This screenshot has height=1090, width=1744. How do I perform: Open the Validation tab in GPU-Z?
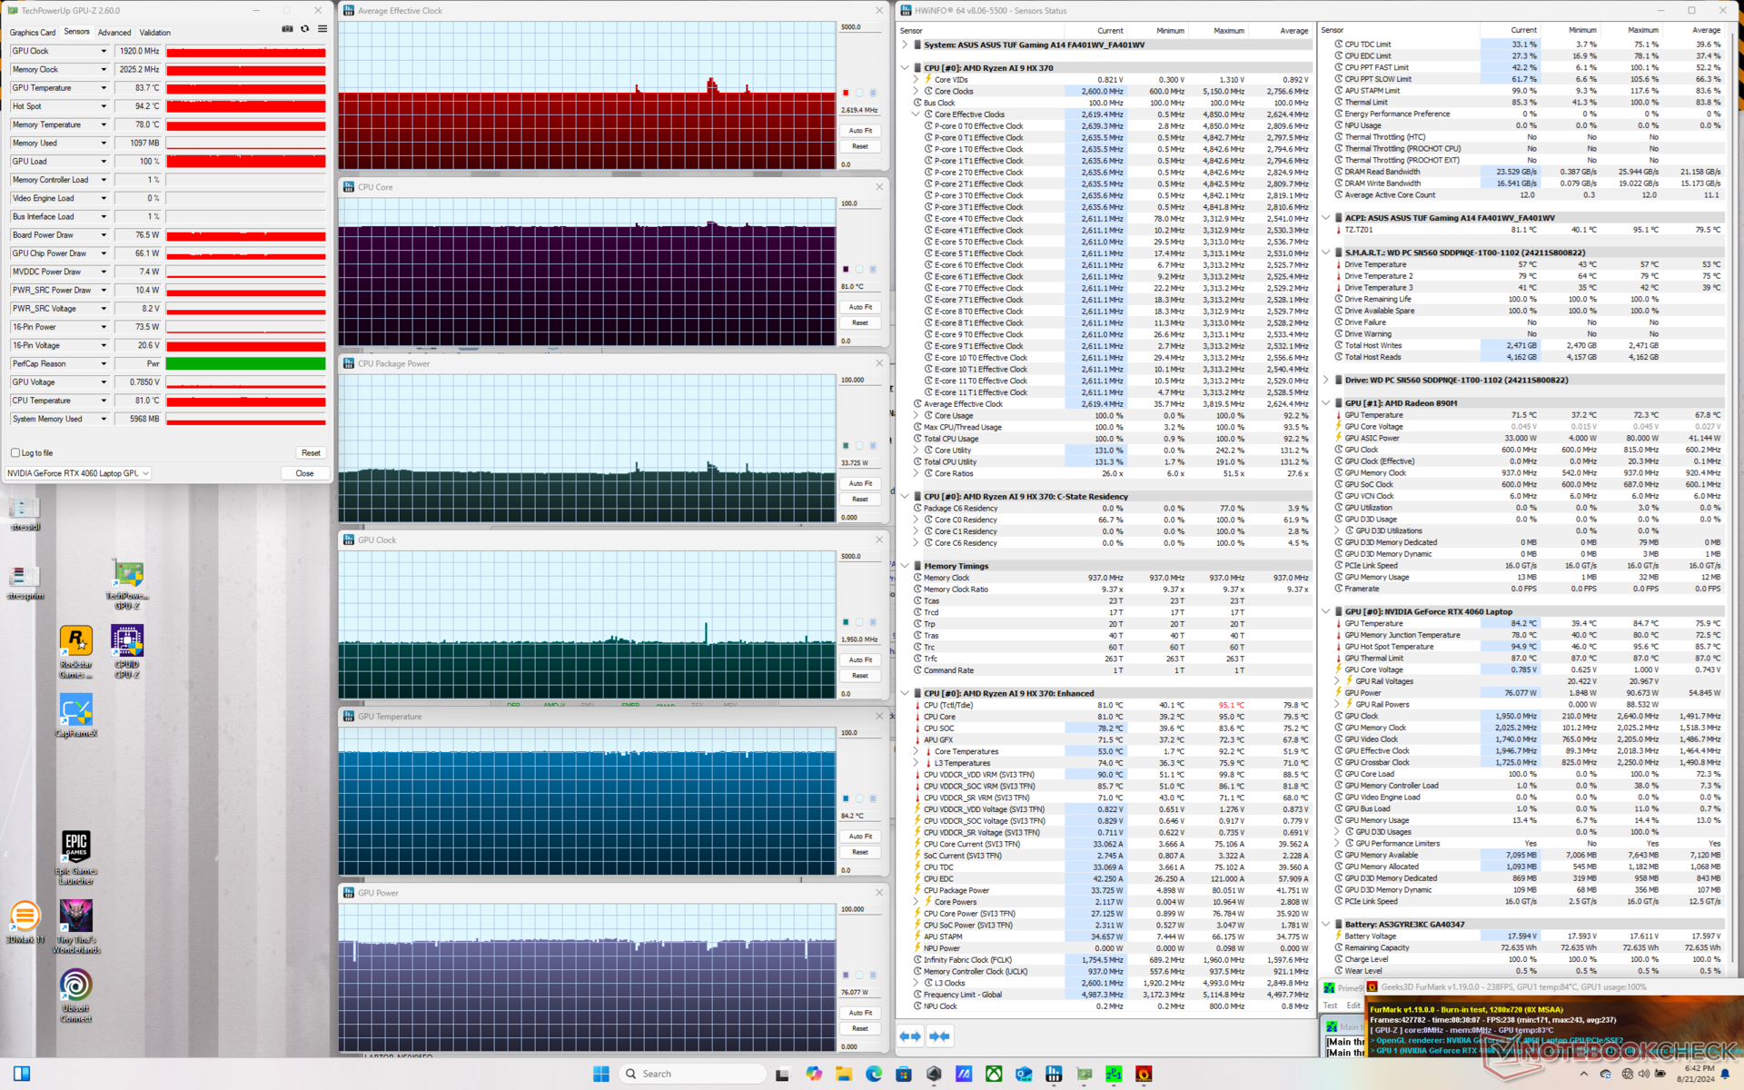(155, 33)
